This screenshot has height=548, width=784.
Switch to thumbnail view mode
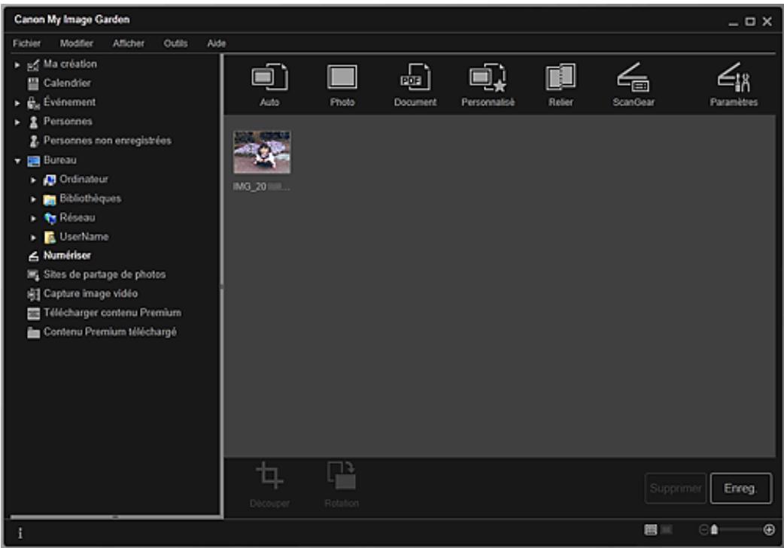tap(649, 529)
